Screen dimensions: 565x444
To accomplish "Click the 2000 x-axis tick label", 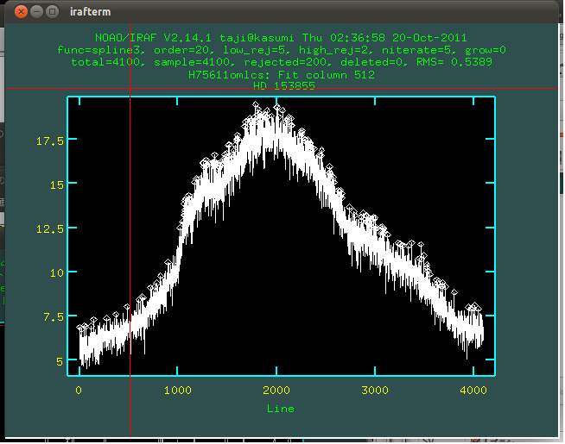I will point(276,391).
